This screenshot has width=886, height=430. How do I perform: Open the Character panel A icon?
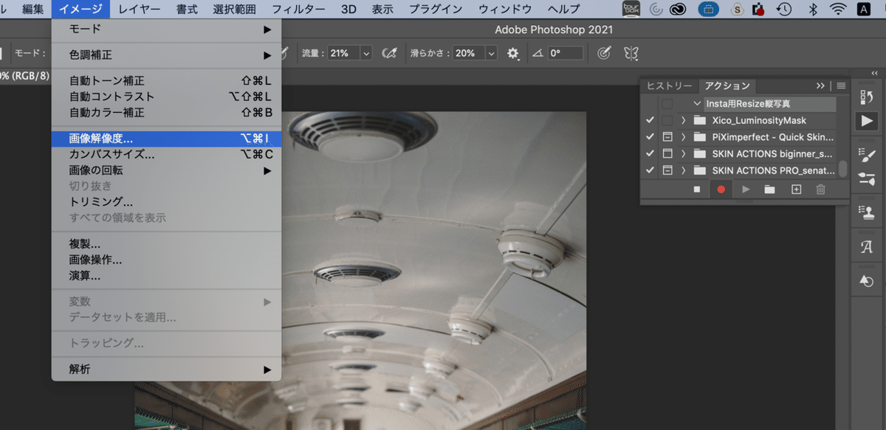(x=867, y=248)
